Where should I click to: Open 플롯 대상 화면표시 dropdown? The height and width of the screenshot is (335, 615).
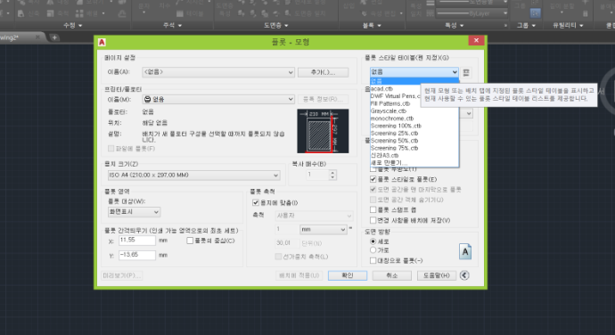point(134,212)
